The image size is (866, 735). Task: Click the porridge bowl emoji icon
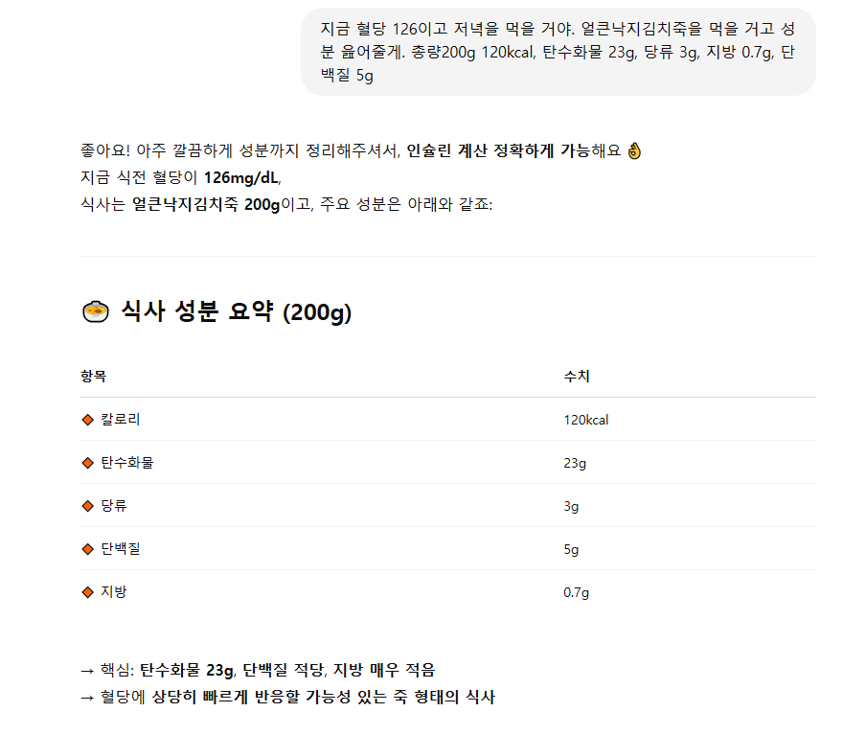point(96,311)
